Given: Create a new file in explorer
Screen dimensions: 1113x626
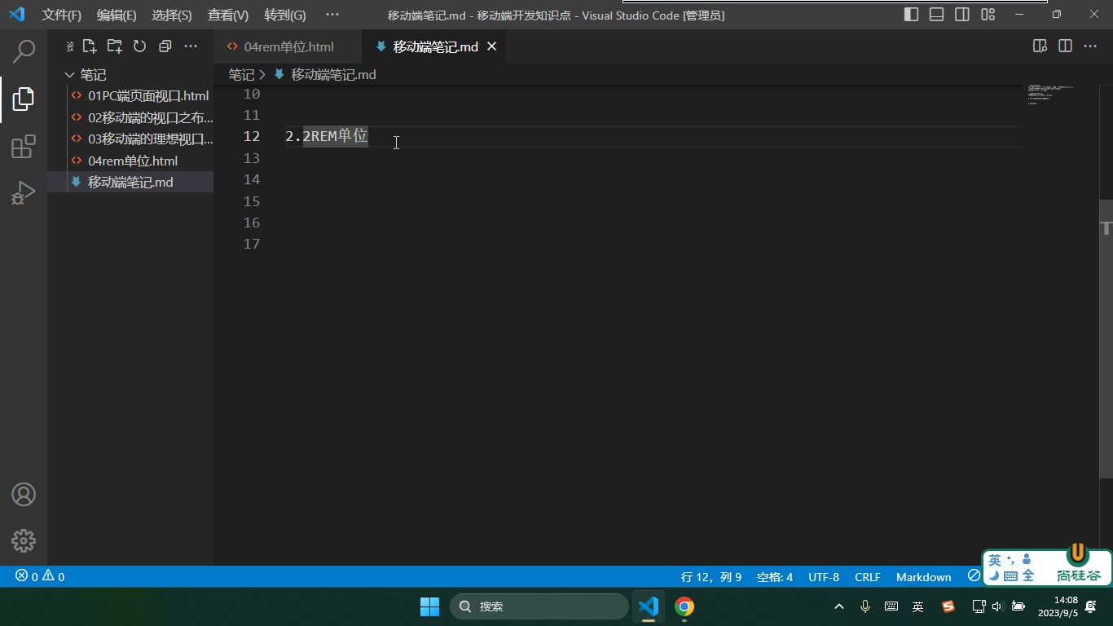Looking at the screenshot, I should point(90,46).
